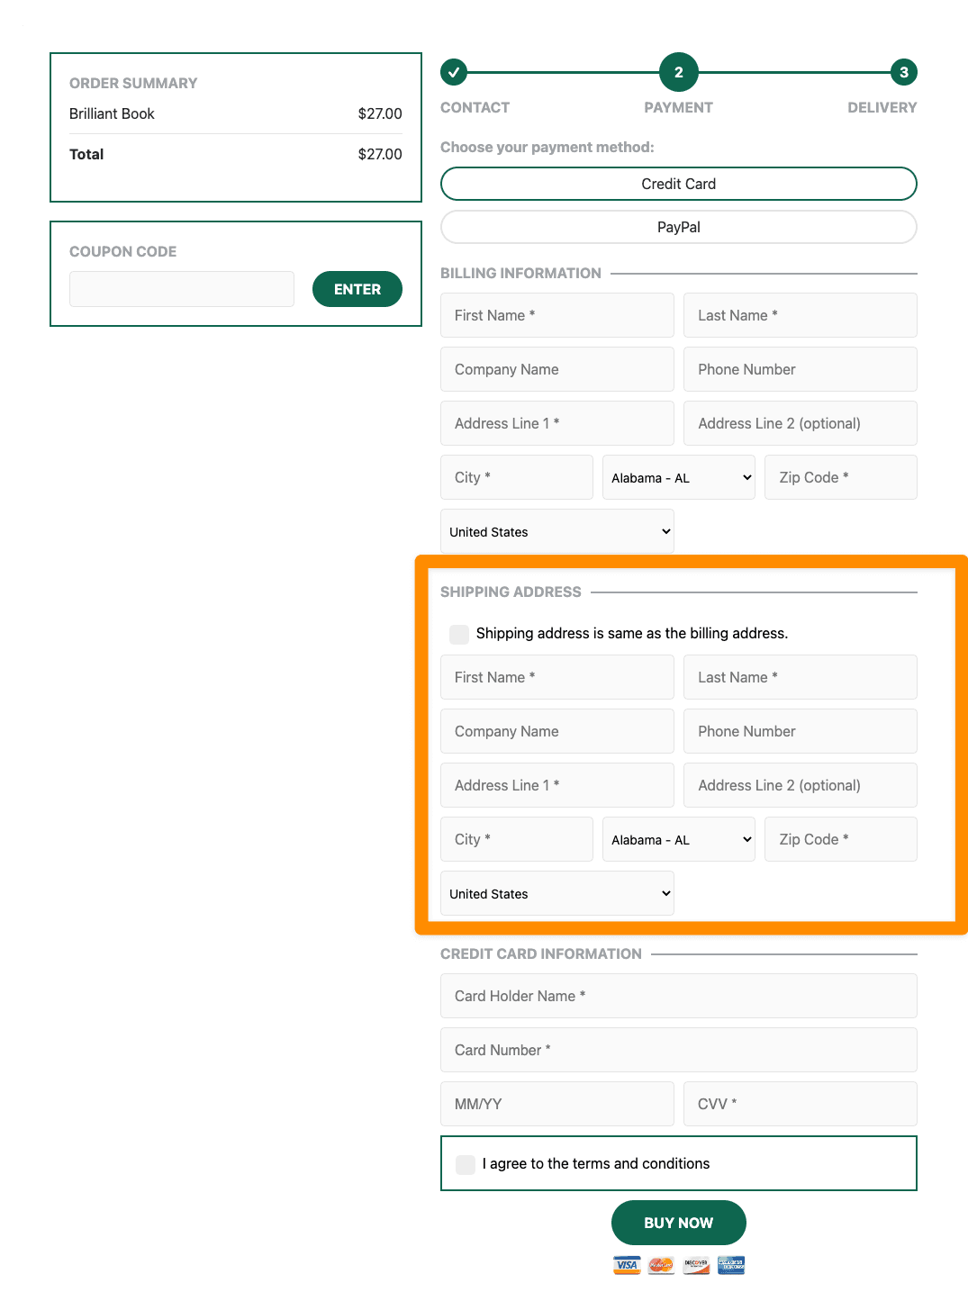Select the Payment step circle 2
The width and height of the screenshot is (968, 1301).
coord(678,72)
